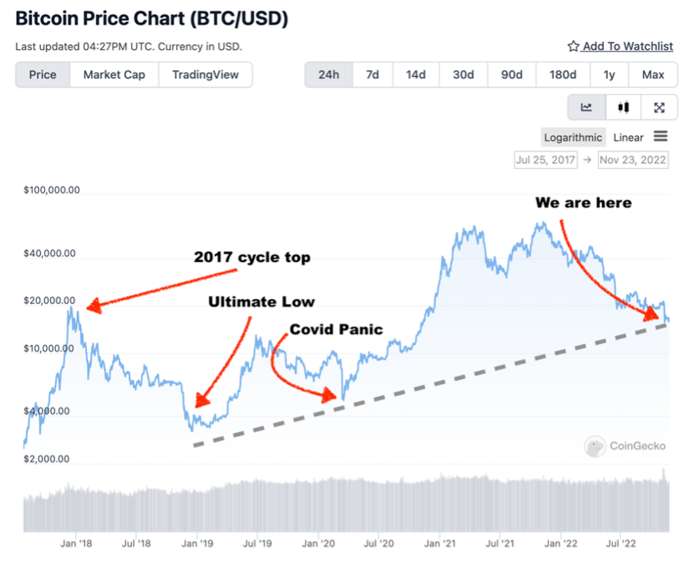Enable the Logarithmic scale
The image size is (689, 566).
point(573,136)
